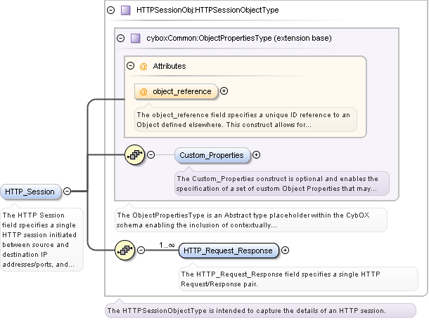Click the HTTPSessionObjectType description text at bottom

point(255,309)
